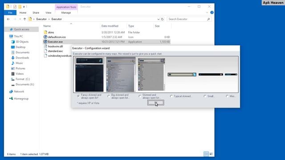Open the Pictures sidebar icon
The height and width of the screenshot is (160, 285).
(x=13, y=68)
